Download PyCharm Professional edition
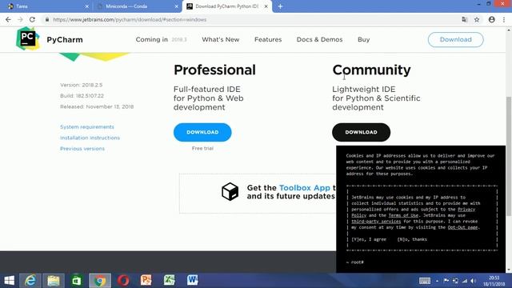The width and height of the screenshot is (512, 288). [x=202, y=132]
